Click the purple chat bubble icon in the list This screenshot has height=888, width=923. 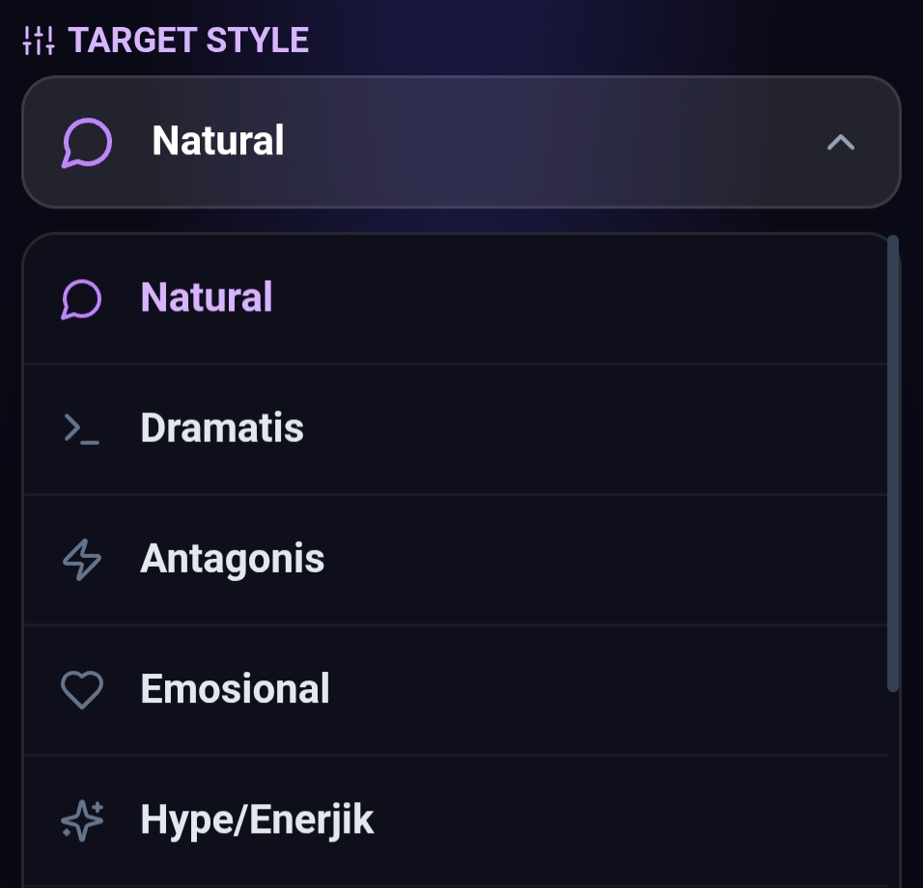[x=81, y=298]
